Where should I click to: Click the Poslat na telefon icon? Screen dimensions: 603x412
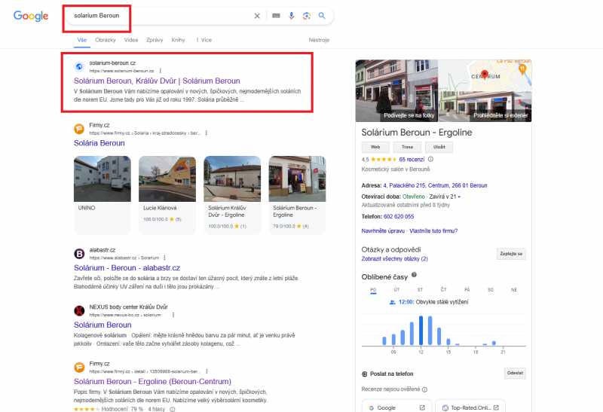click(364, 374)
